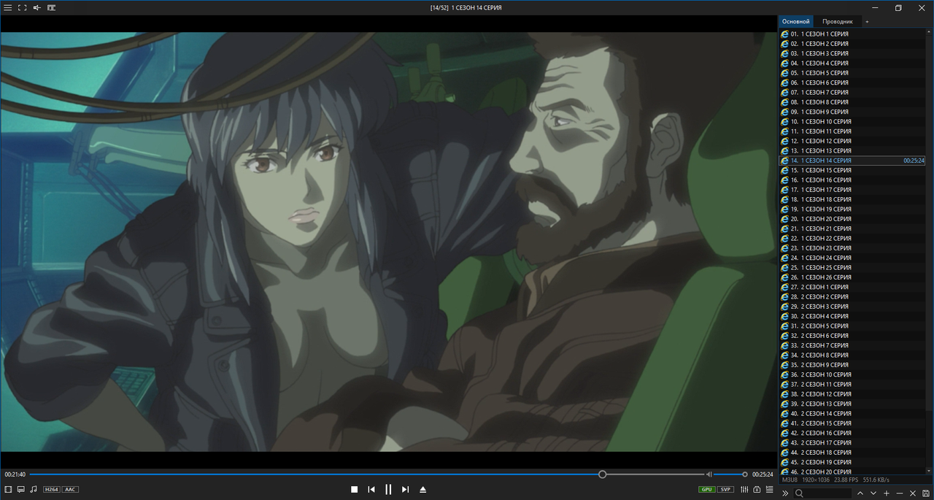Switch to the Основной playlist tab
This screenshot has height=500, width=934.
(795, 21)
